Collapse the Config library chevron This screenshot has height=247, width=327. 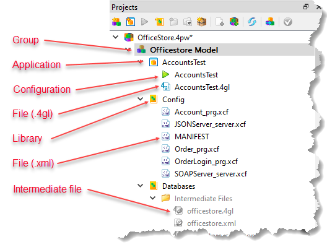pos(141,99)
